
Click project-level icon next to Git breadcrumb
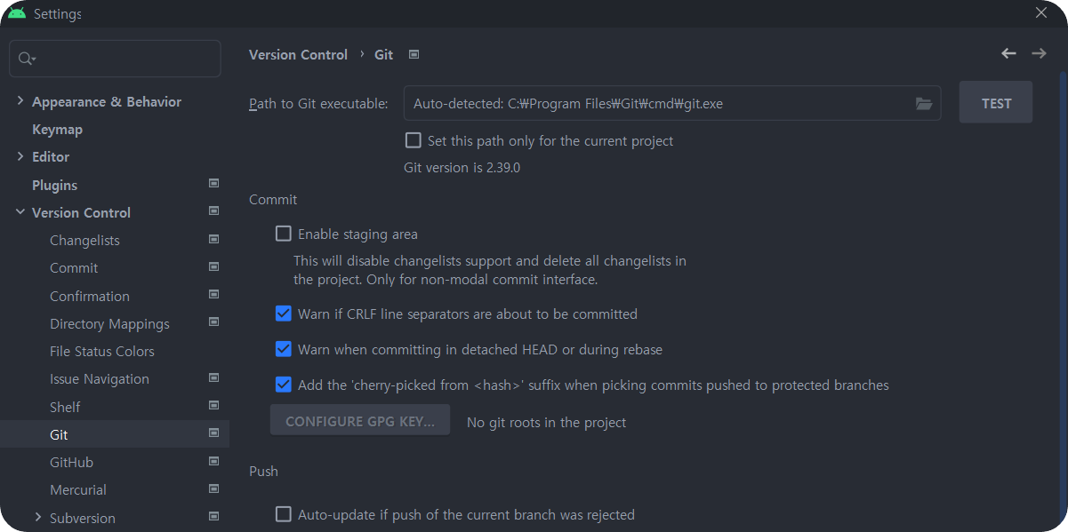(414, 54)
